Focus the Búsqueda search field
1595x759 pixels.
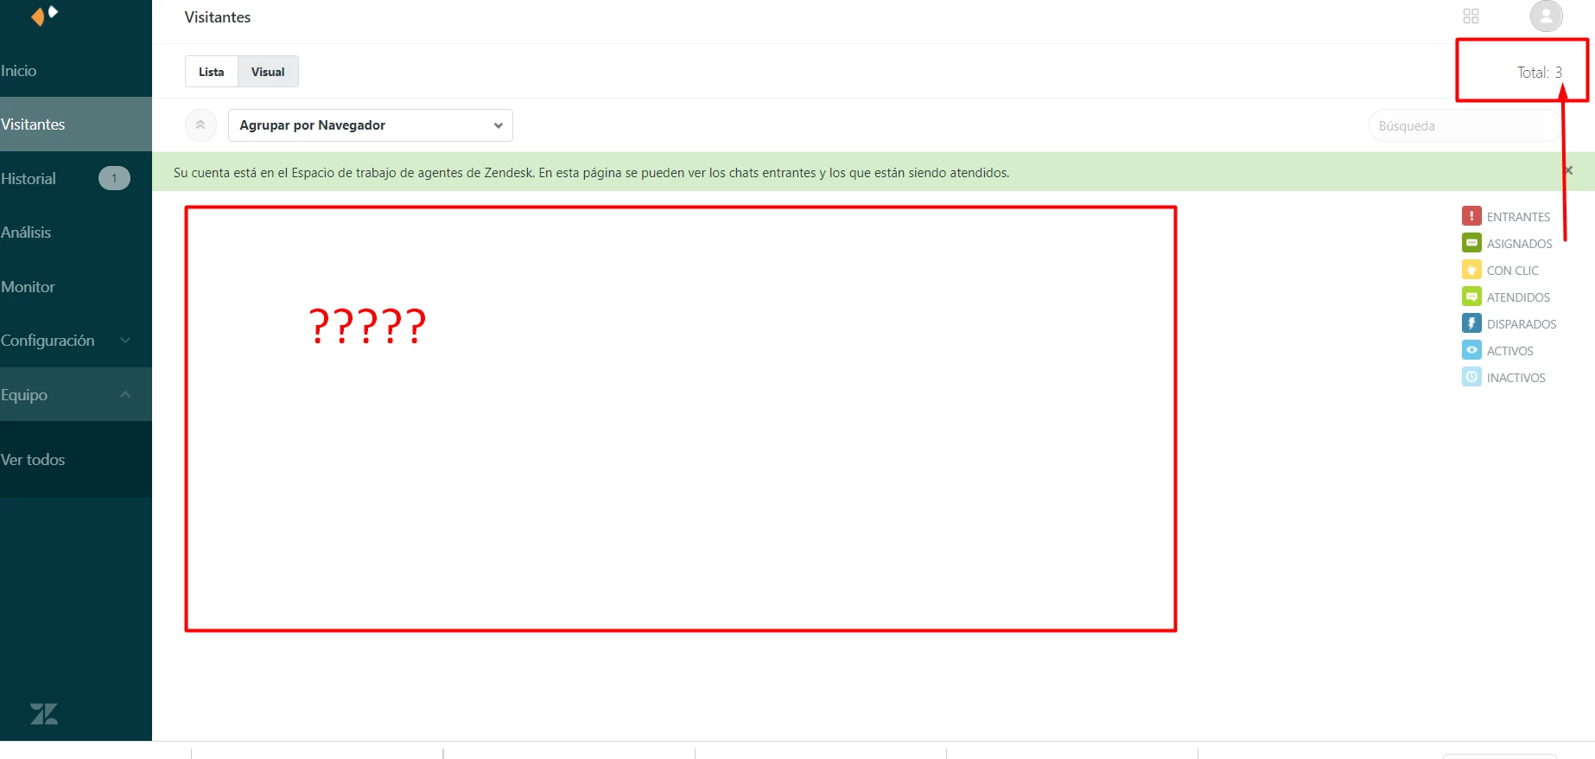[x=1465, y=126]
